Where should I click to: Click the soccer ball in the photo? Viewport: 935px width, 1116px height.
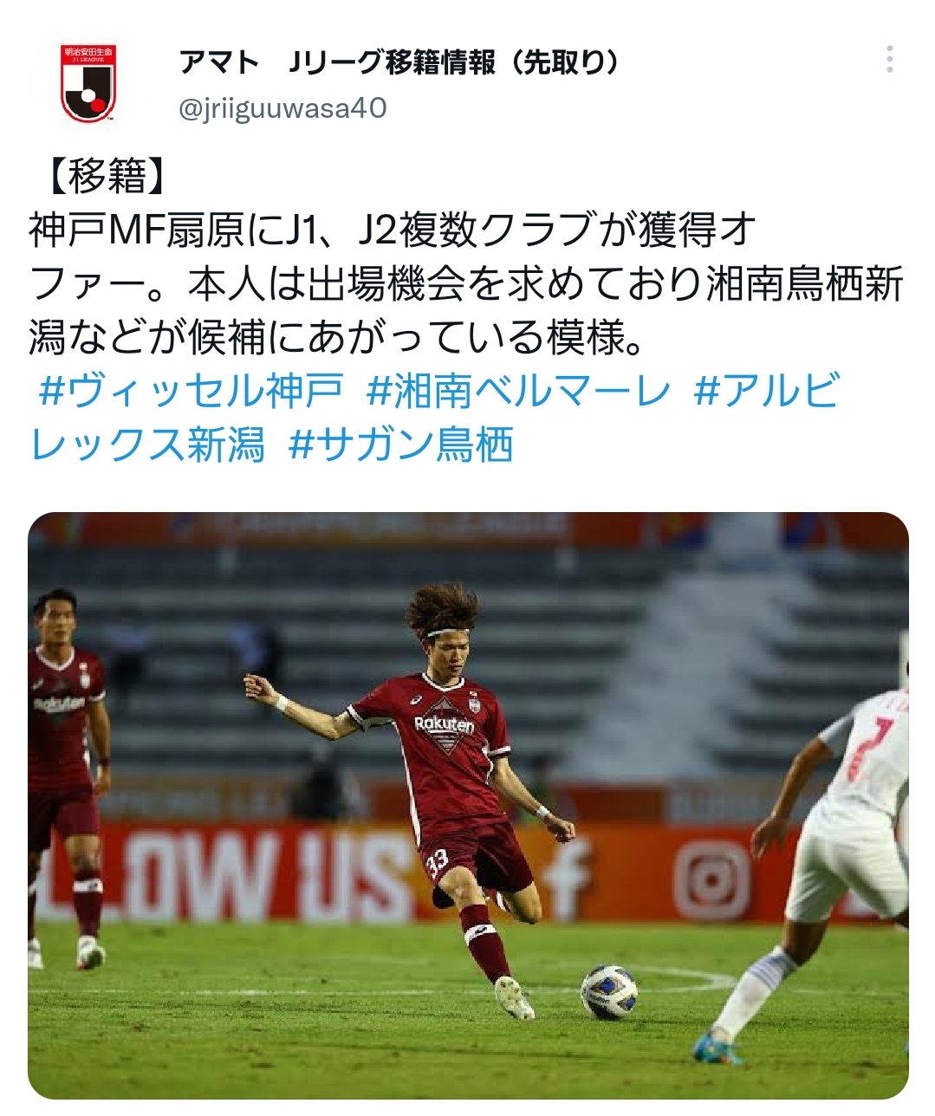pyautogui.click(x=609, y=991)
